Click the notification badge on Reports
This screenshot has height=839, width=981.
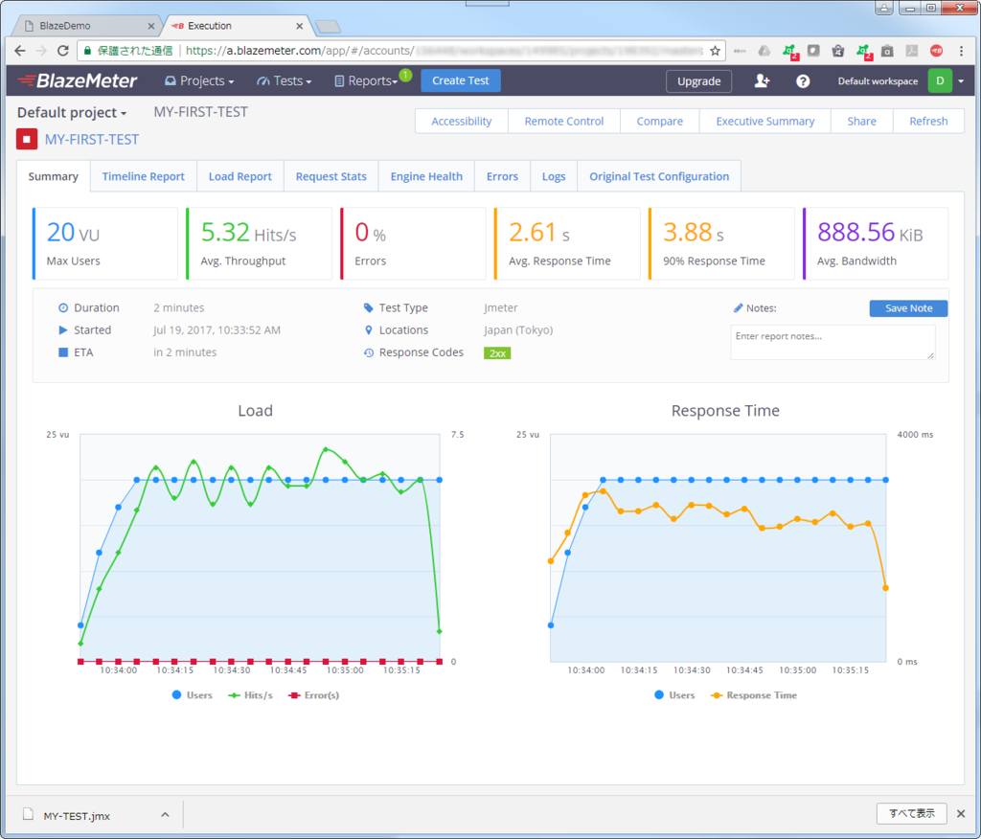pyautogui.click(x=405, y=75)
